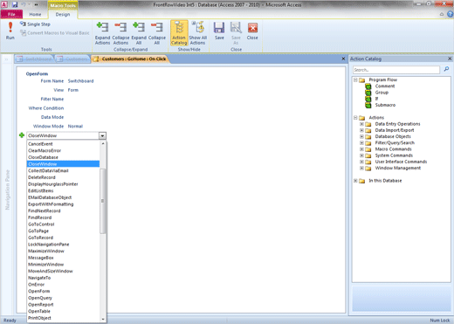Toggle the Action Catalog pane button
Image resolution: width=454 pixels, height=324 pixels.
[179, 33]
